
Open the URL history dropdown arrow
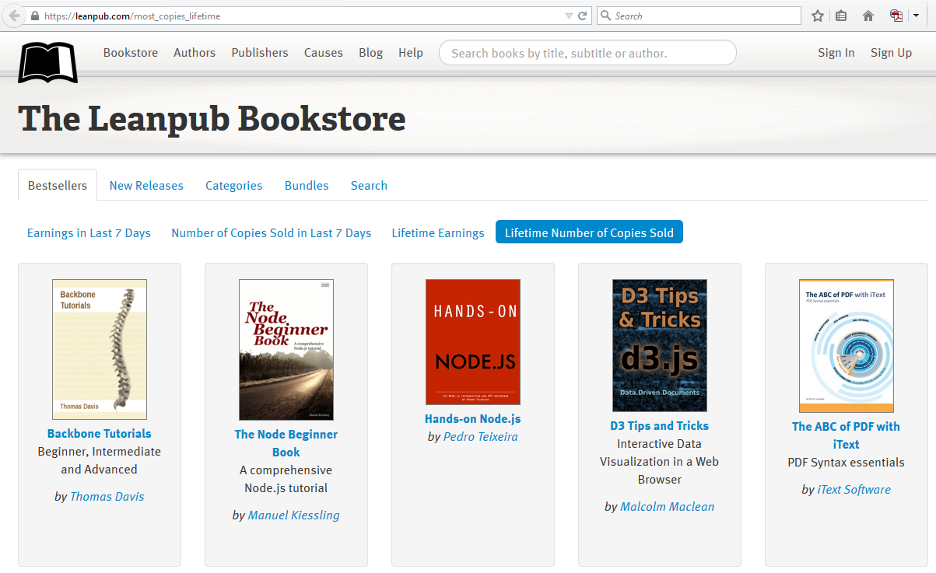(x=569, y=16)
